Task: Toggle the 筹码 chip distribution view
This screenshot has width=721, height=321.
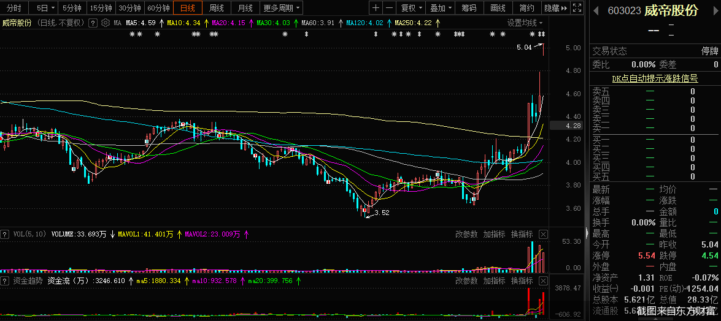Action: 469,8
